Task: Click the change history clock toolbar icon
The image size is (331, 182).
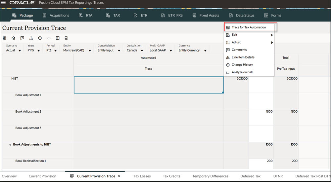Action: [40, 38]
